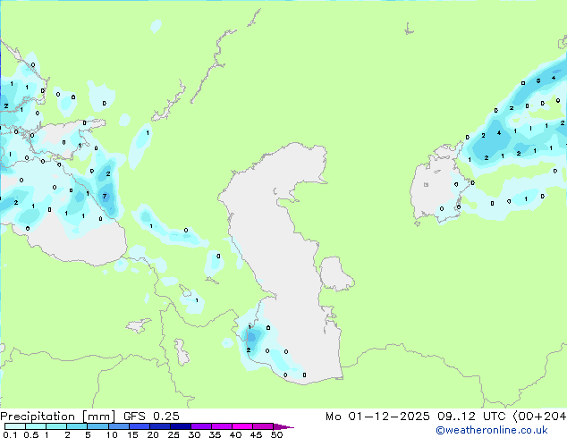
Task: Click the 'GFS 0.25' model label
Action: (151, 417)
